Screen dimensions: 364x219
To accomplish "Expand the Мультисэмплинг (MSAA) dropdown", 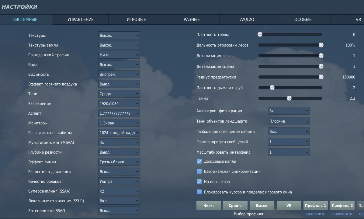I will tap(119, 142).
